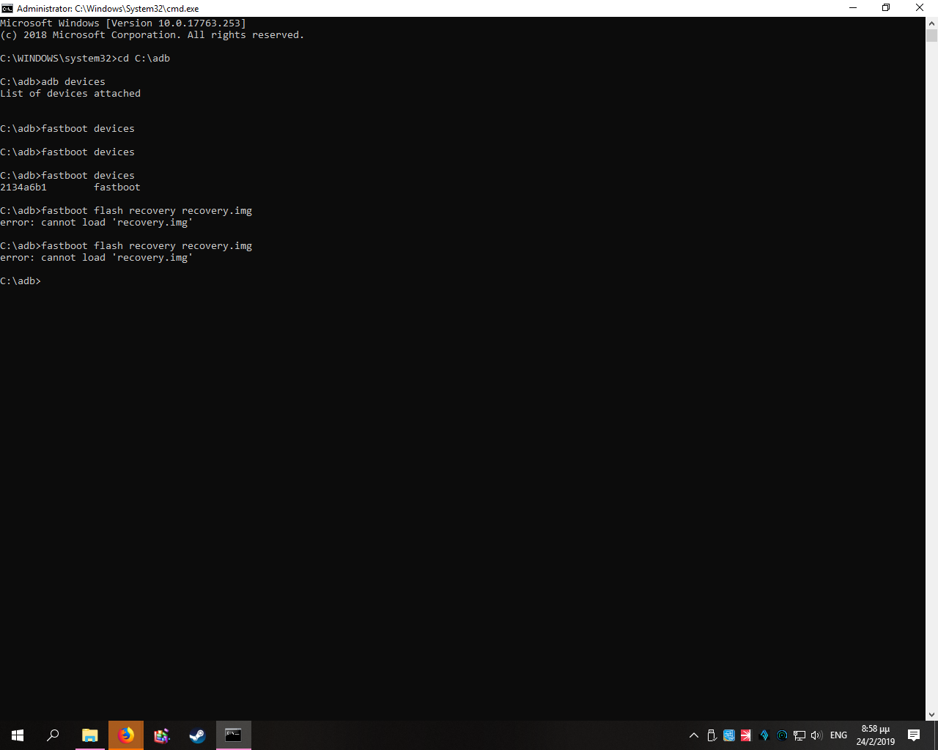Launch WinRAR from the taskbar

click(x=162, y=735)
